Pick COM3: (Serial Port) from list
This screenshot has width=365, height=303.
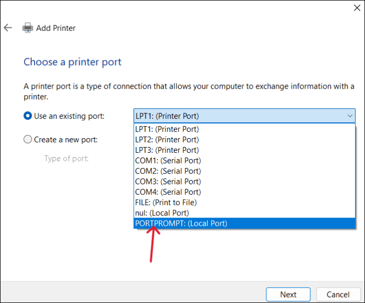point(168,182)
